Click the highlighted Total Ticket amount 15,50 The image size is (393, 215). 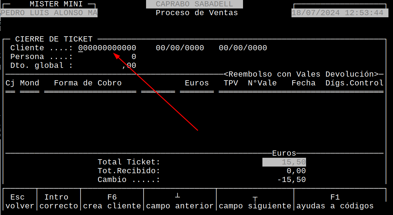pos(284,162)
